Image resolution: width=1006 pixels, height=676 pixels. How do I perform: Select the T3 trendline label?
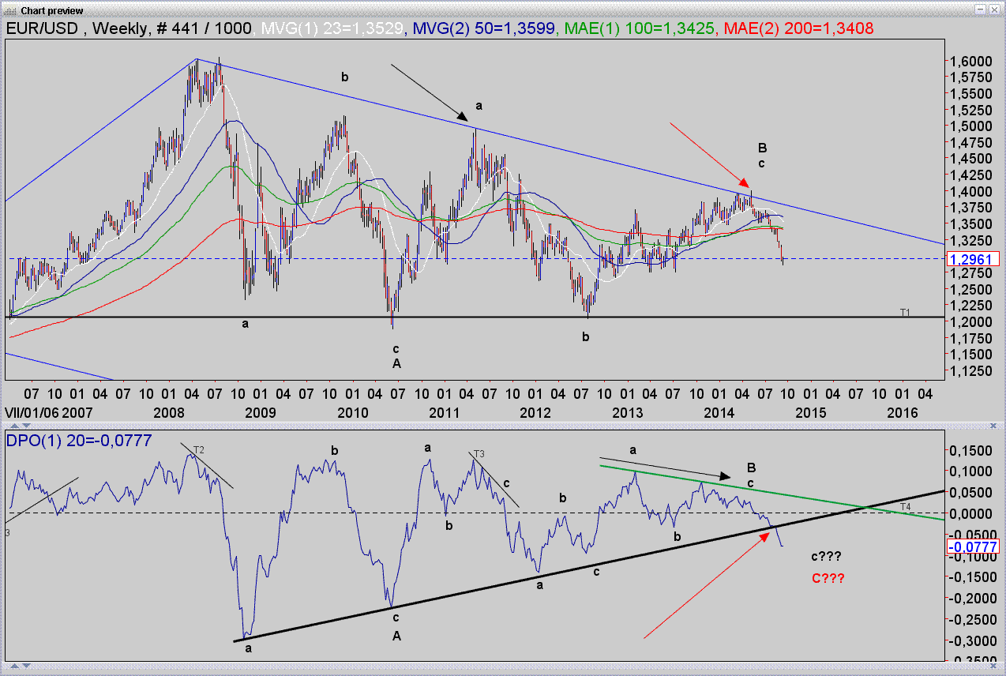click(x=479, y=453)
